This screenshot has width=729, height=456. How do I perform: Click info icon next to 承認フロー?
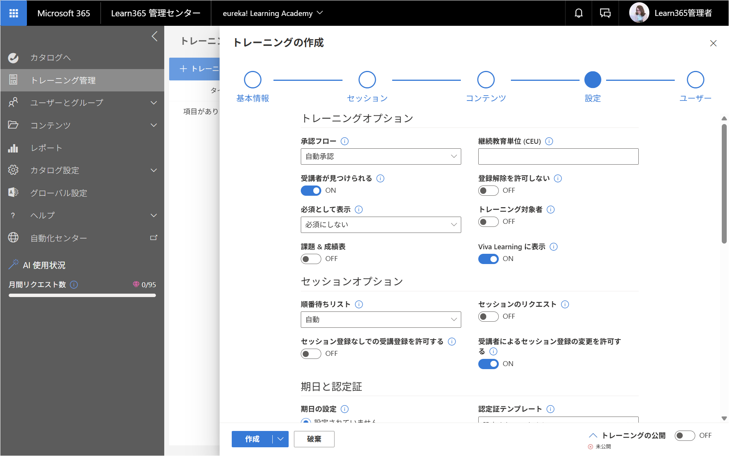pos(344,141)
